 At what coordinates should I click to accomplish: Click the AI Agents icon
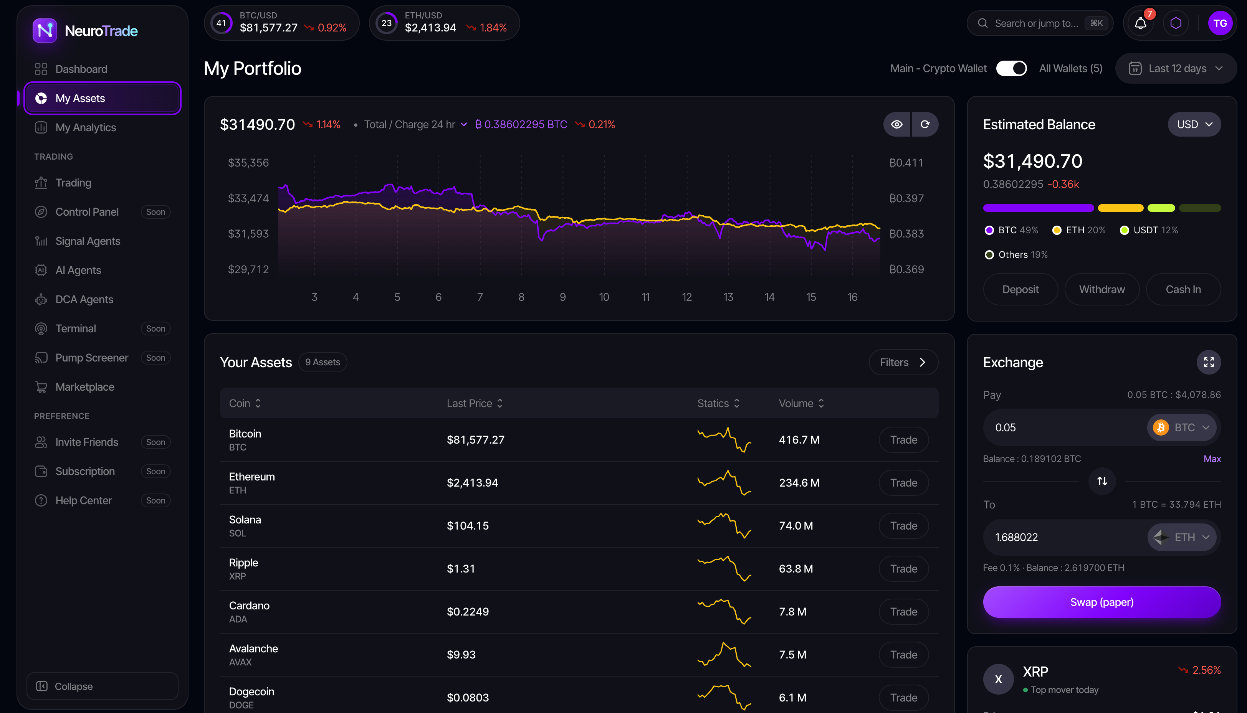41,270
